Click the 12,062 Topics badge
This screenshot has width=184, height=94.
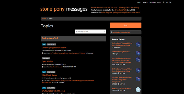(x=51, y=44)
